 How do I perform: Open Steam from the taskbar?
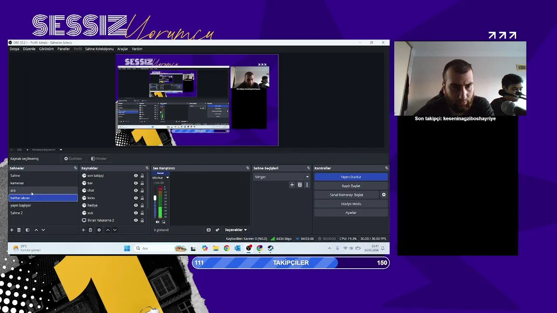click(271, 248)
